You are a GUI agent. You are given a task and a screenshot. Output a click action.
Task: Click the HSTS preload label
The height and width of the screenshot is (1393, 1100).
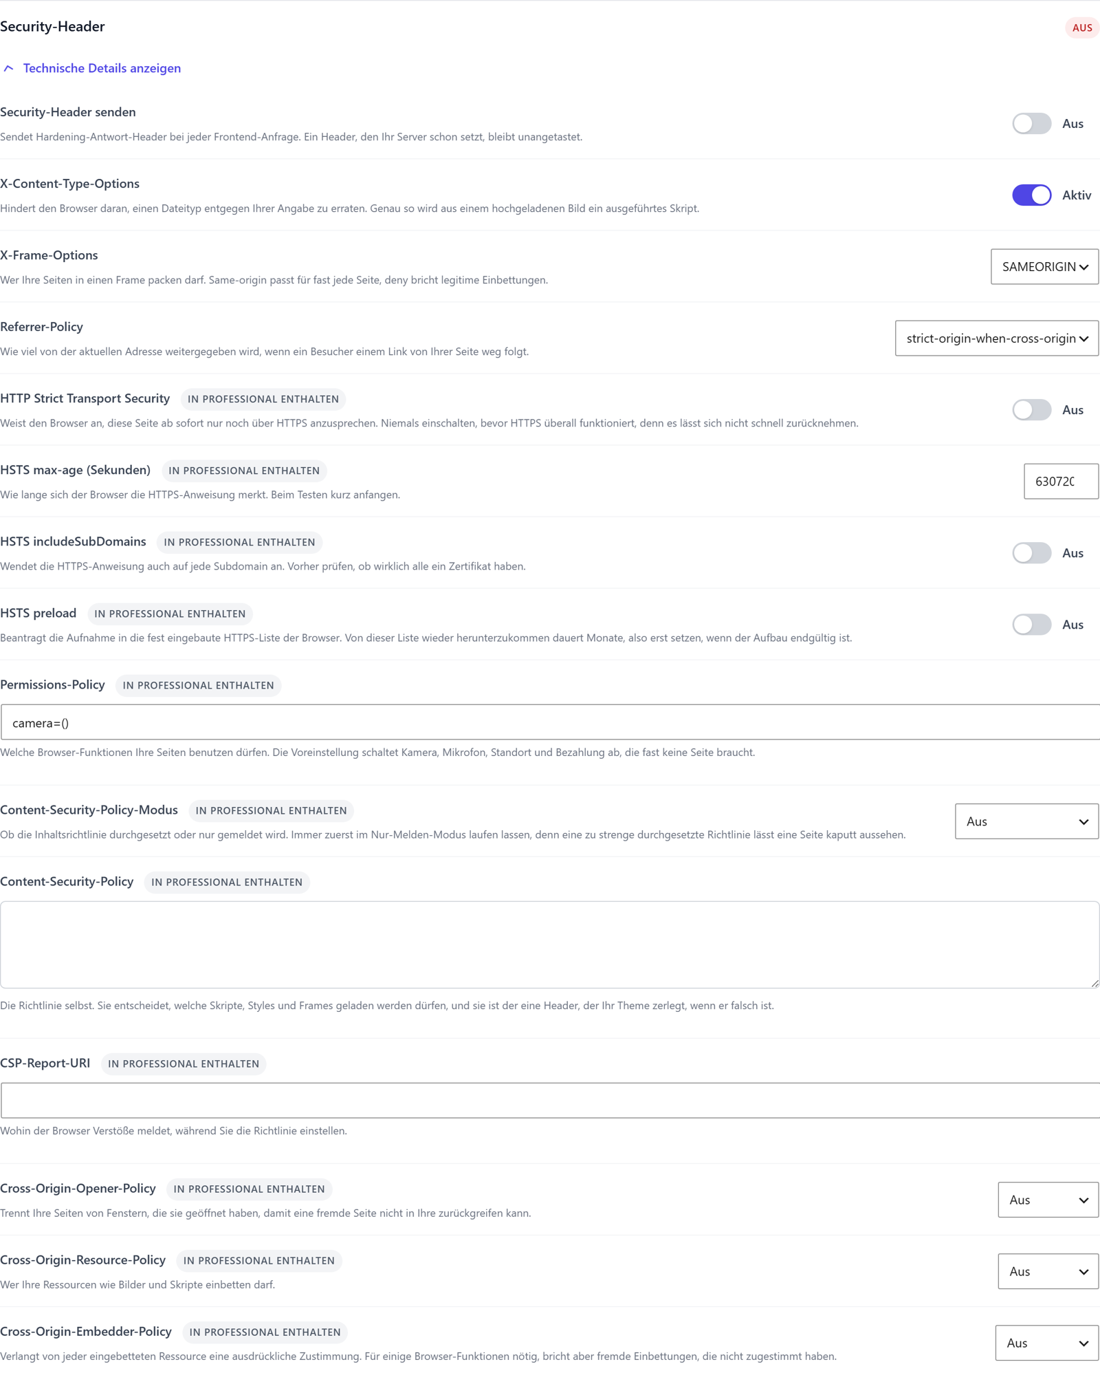click(38, 613)
